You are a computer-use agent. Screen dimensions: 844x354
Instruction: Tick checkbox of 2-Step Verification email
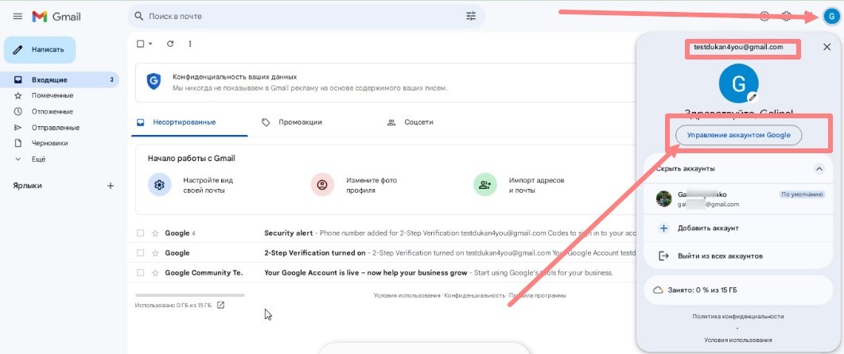(141, 253)
